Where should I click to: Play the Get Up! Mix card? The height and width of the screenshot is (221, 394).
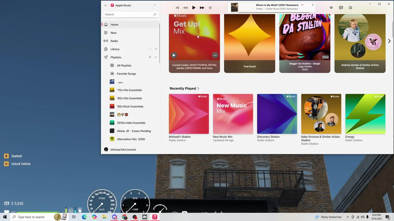coord(174,55)
